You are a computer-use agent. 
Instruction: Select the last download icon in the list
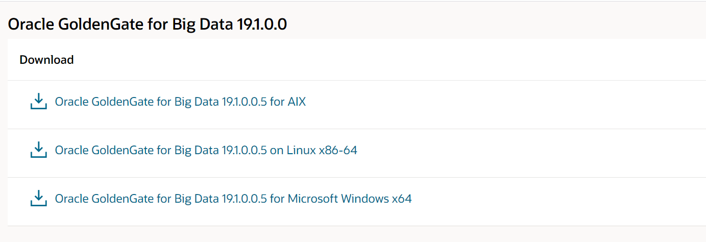(38, 199)
